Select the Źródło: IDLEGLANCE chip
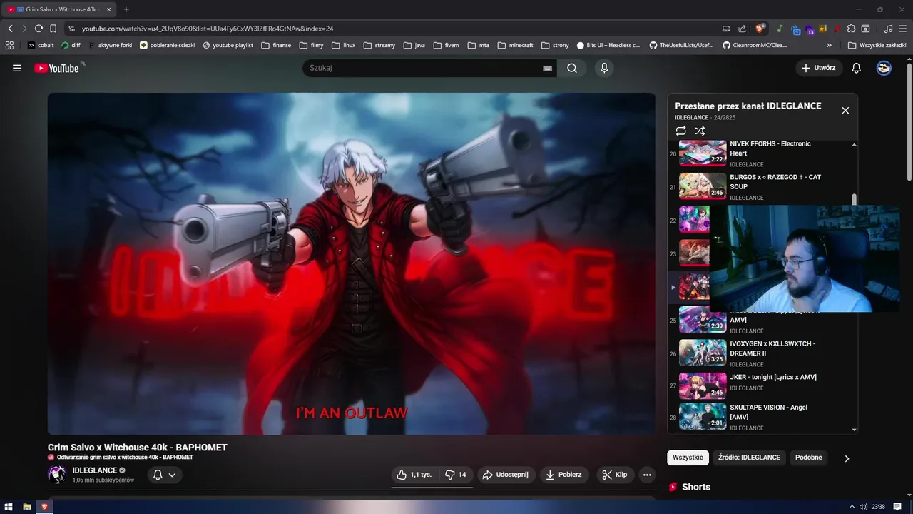Viewport: 913px width, 514px height. pyautogui.click(x=749, y=458)
